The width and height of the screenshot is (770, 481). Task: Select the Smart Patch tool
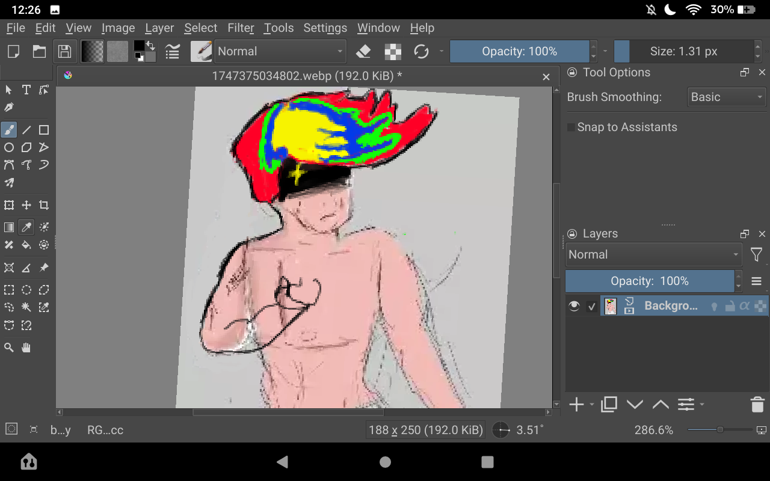point(9,245)
